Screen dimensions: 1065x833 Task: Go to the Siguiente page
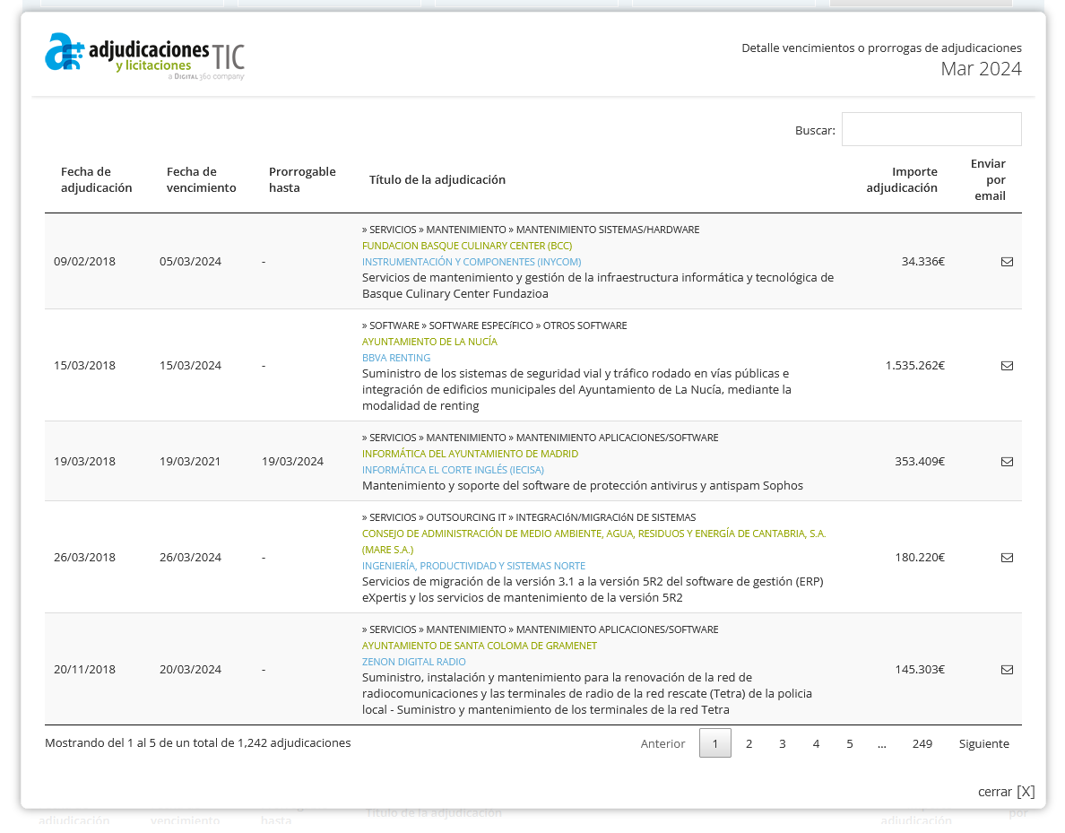pos(983,743)
